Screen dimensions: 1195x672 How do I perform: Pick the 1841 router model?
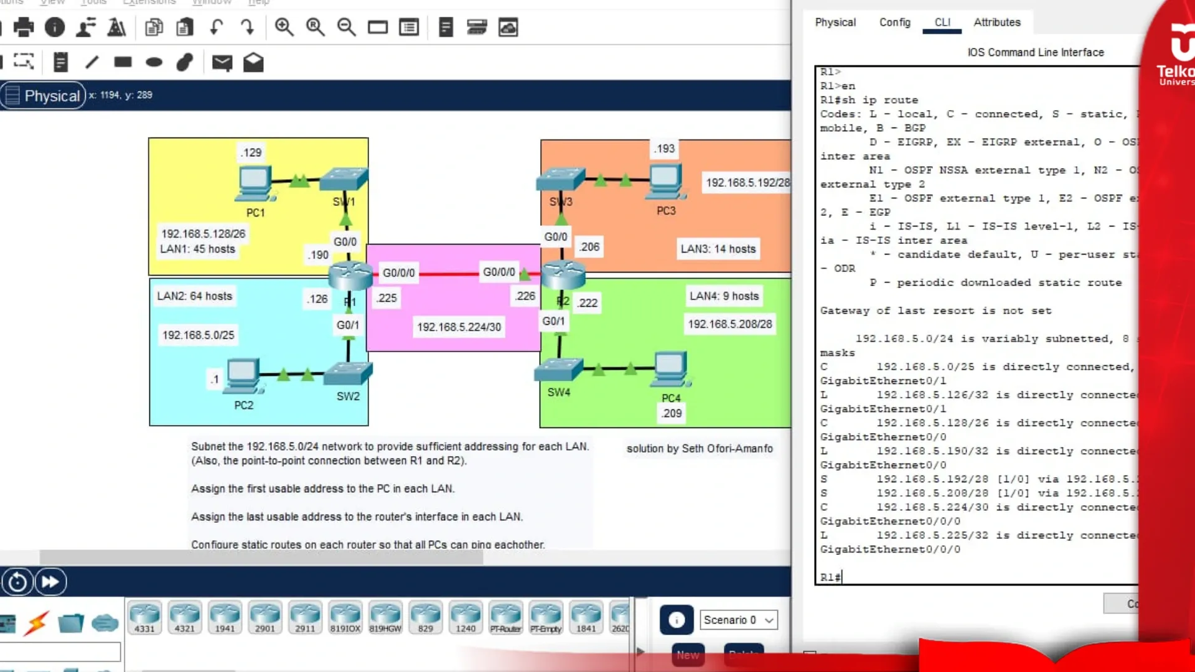pyautogui.click(x=586, y=617)
